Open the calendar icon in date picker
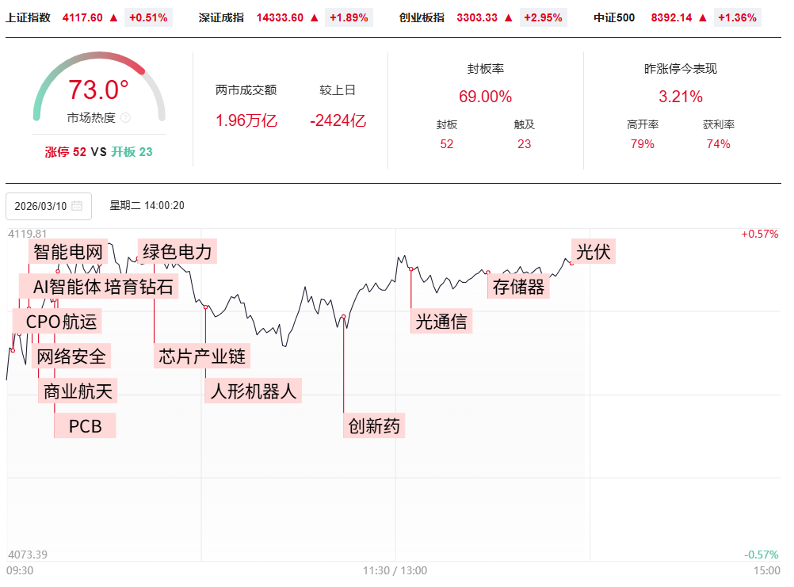794x587 pixels. pos(77,206)
